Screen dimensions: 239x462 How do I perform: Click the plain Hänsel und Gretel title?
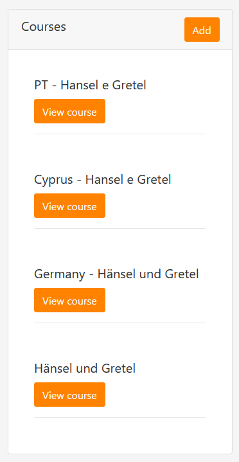[85, 369]
